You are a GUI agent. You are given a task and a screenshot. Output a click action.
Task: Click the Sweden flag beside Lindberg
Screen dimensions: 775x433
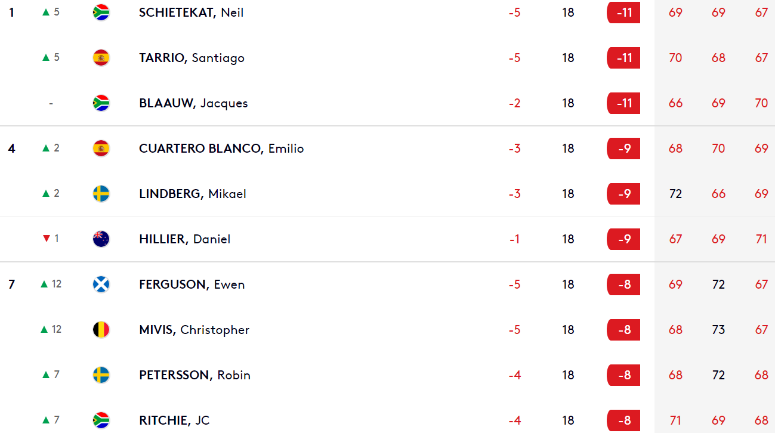(x=101, y=194)
